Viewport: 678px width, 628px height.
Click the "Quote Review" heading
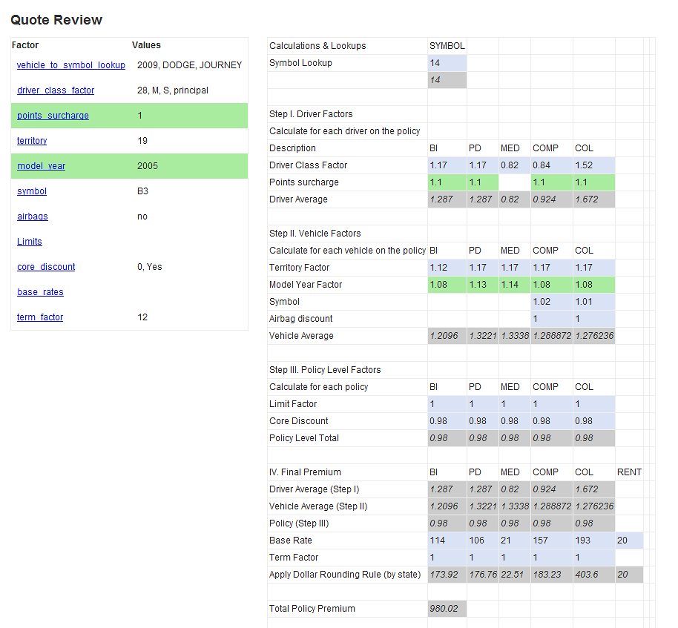pyautogui.click(x=56, y=20)
